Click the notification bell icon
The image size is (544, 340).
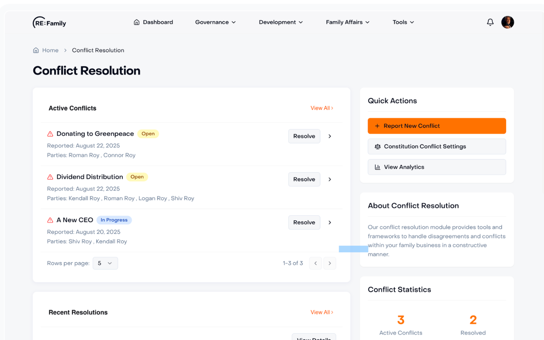tap(490, 22)
